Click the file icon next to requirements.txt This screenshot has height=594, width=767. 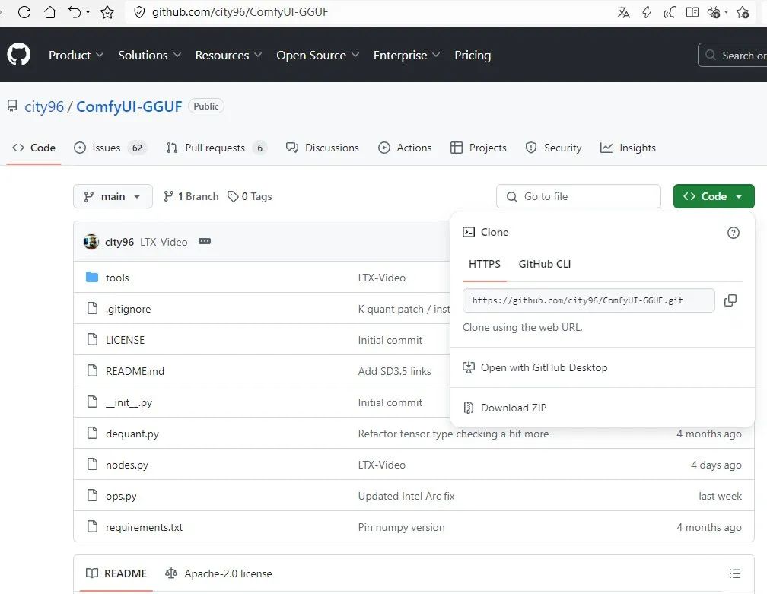pos(92,526)
